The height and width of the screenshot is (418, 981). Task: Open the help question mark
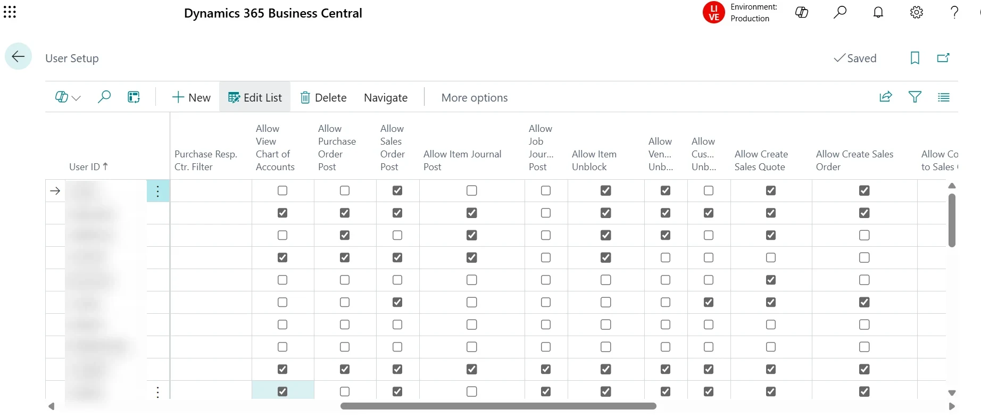pos(954,12)
